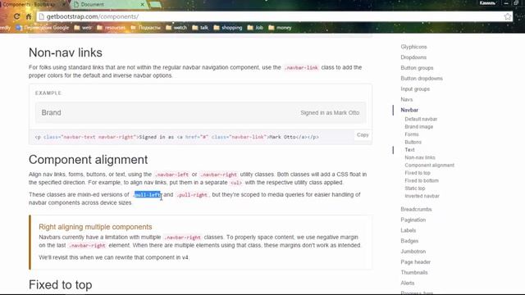Jump to Thumbnails section

click(x=414, y=273)
